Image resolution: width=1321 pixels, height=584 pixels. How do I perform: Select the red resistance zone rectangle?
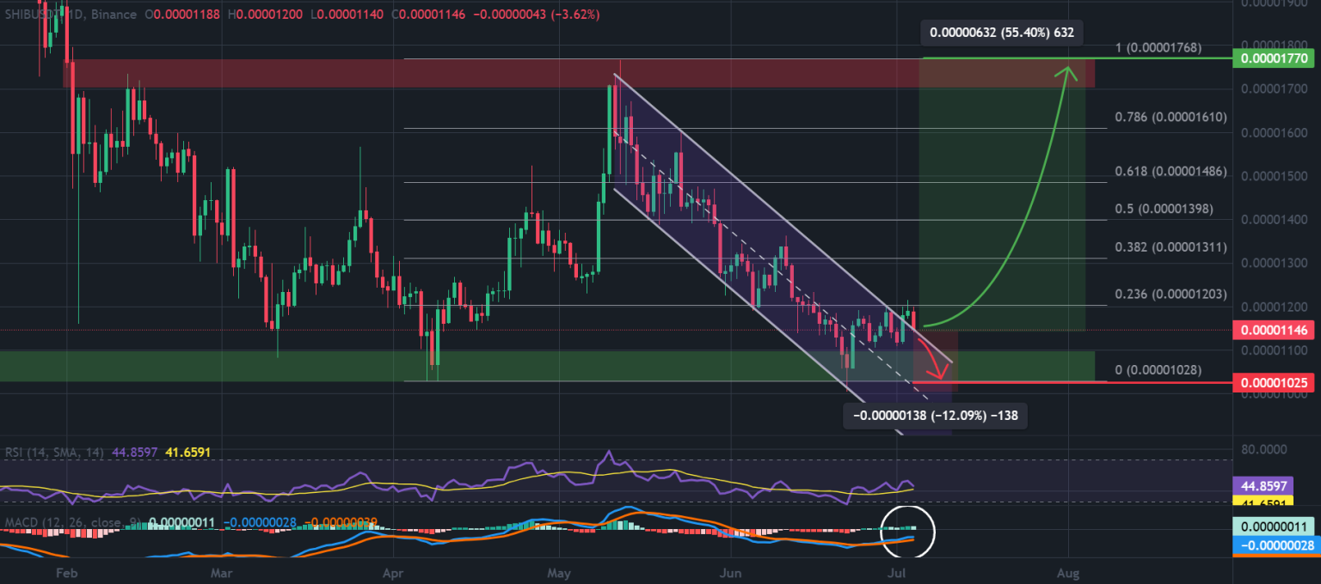coord(579,73)
